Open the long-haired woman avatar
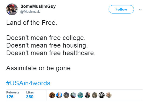The image size is (151, 104). pyautogui.click(x=95, y=95)
